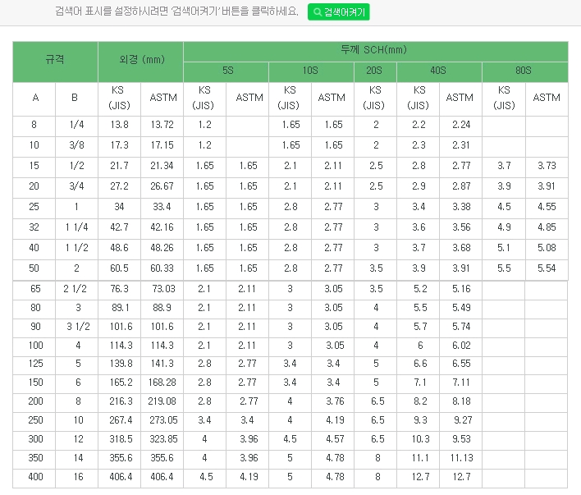Click the 11.13 thickness cell
The image size is (581, 495).
pyautogui.click(x=460, y=457)
